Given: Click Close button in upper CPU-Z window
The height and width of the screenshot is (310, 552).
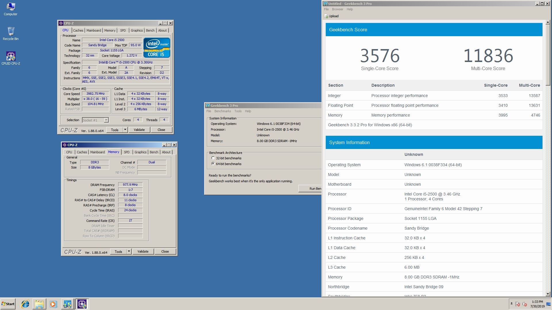Looking at the screenshot, I should pos(161,130).
